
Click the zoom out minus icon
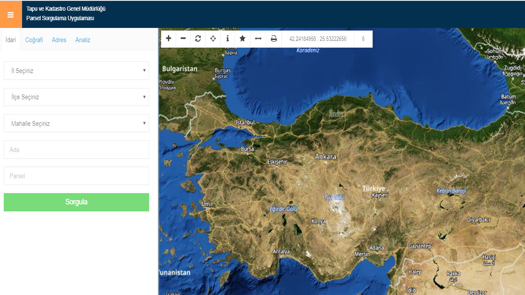pos(183,39)
